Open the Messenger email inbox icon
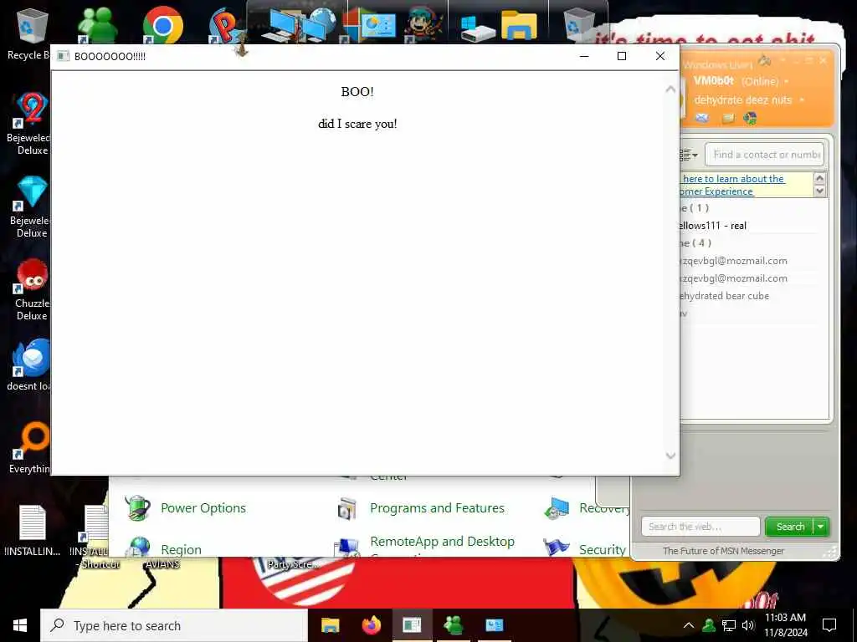 point(702,118)
